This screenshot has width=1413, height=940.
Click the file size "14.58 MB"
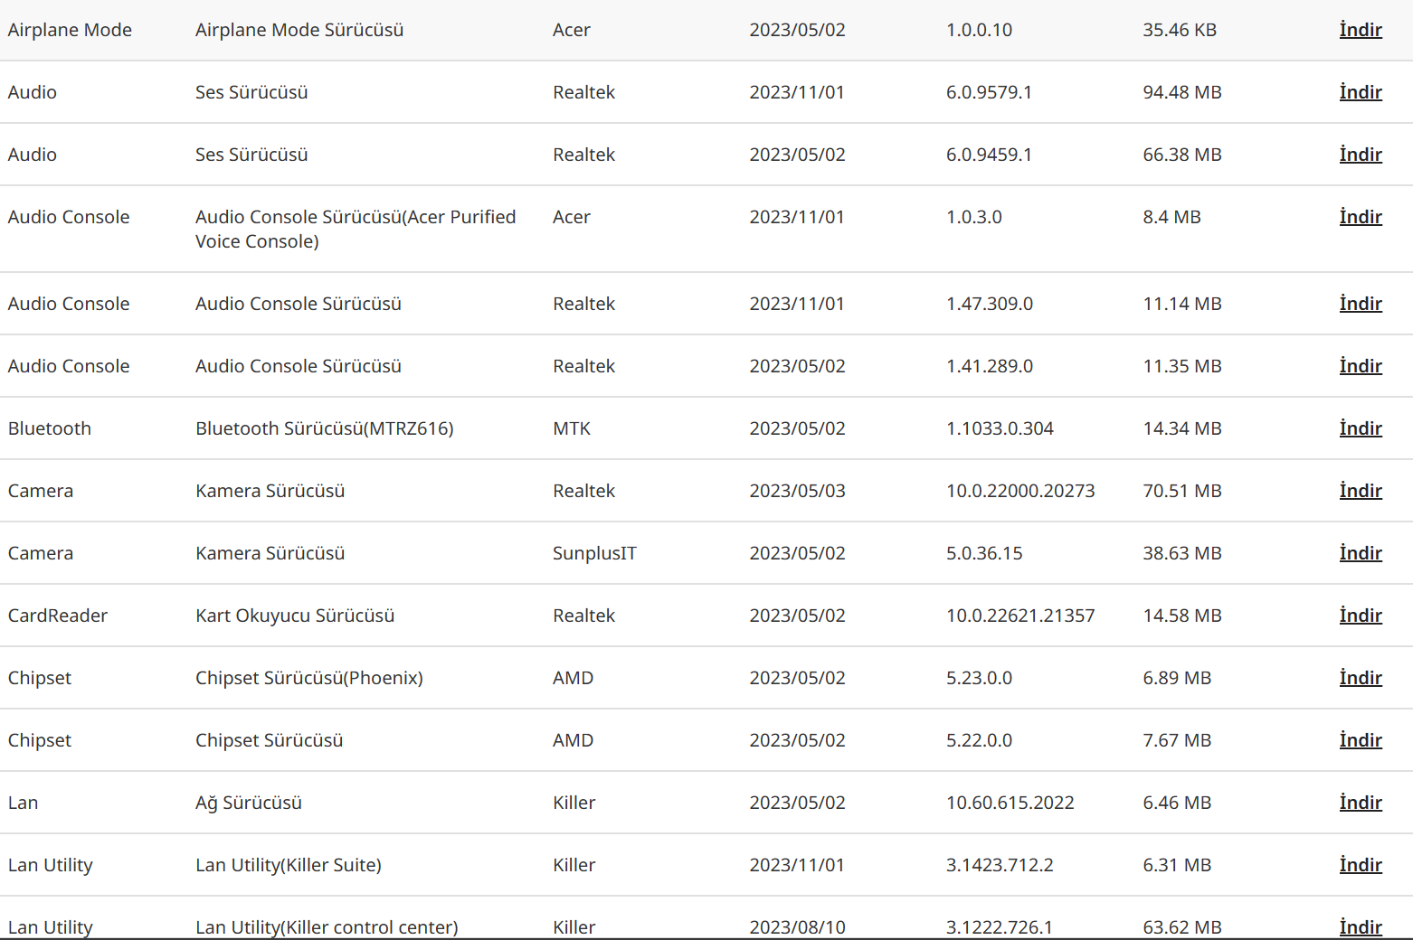click(1182, 616)
